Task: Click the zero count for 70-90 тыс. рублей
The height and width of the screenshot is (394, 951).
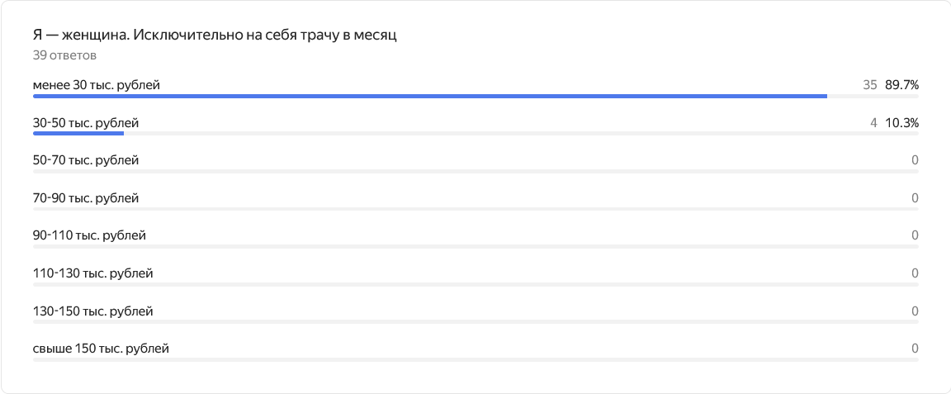Action: (x=916, y=198)
